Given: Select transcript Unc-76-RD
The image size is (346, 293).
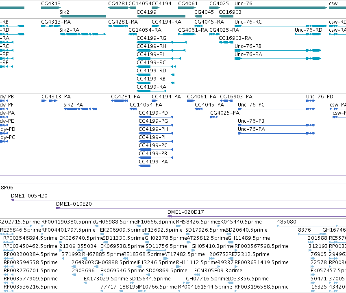Looking at the screenshot, I should coord(309,30).
